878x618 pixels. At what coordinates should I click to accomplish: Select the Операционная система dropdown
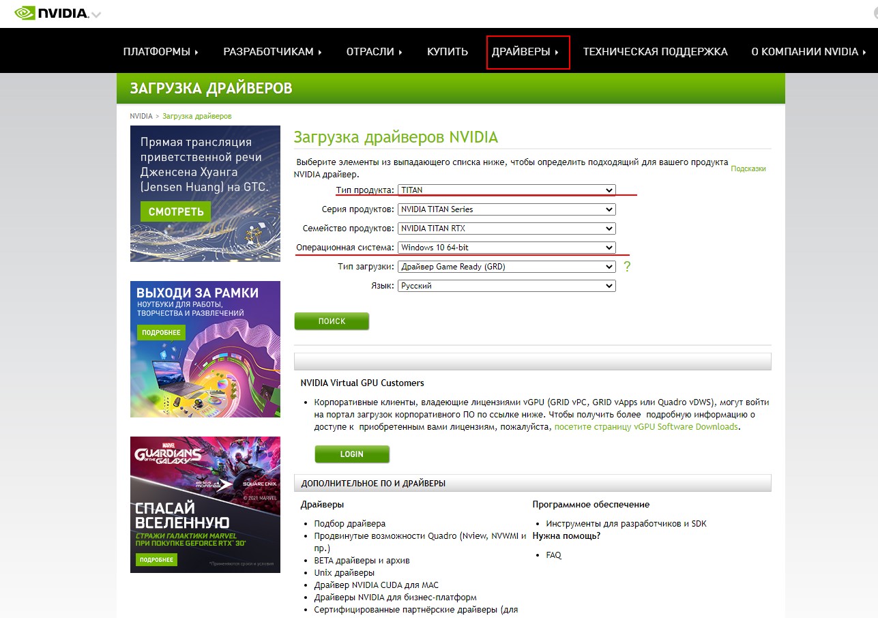click(506, 248)
